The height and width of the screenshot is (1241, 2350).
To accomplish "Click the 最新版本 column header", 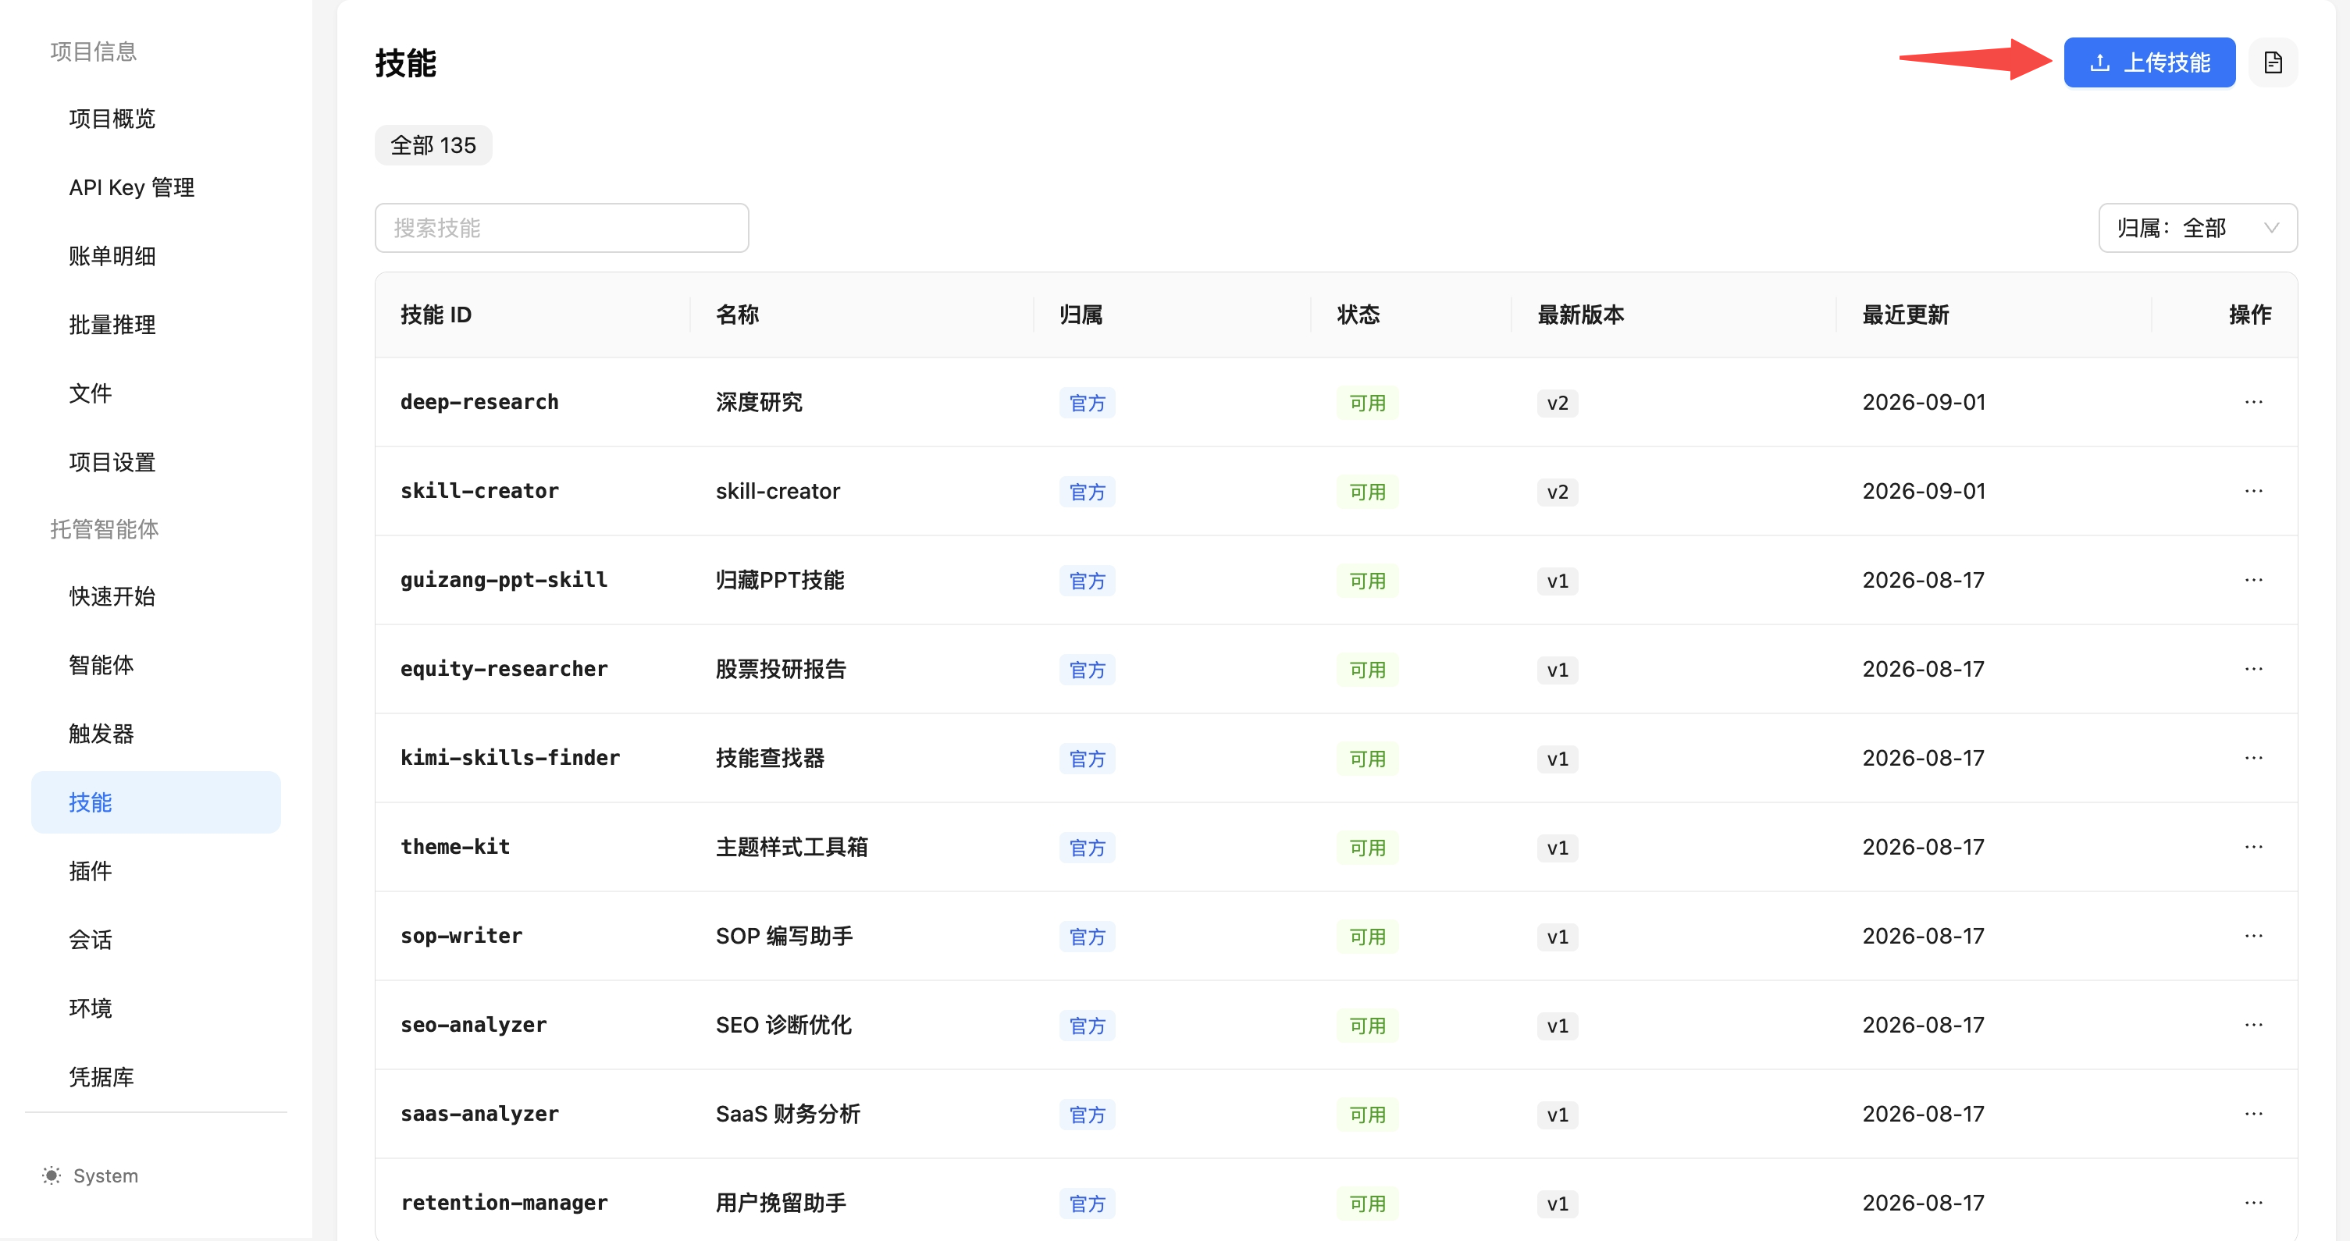I will pos(1581,315).
